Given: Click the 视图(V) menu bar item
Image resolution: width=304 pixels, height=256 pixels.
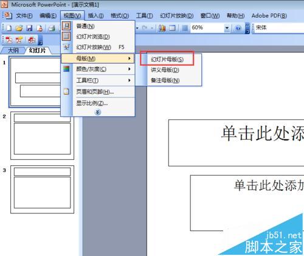Looking at the screenshot, I should click(x=72, y=16).
